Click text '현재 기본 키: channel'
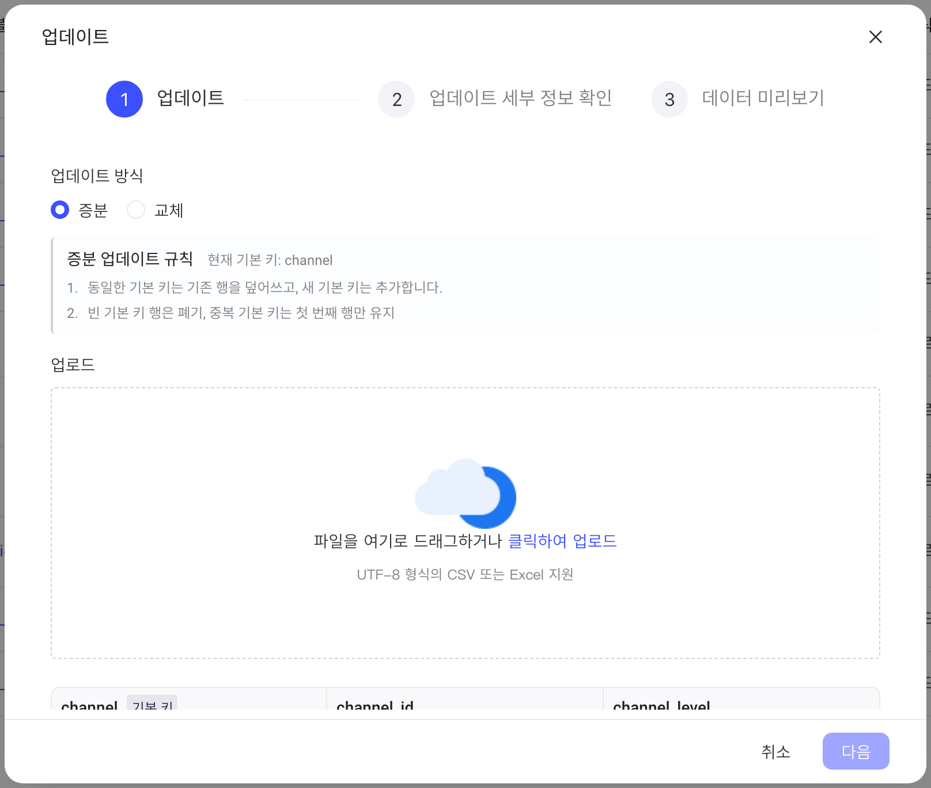 270,260
